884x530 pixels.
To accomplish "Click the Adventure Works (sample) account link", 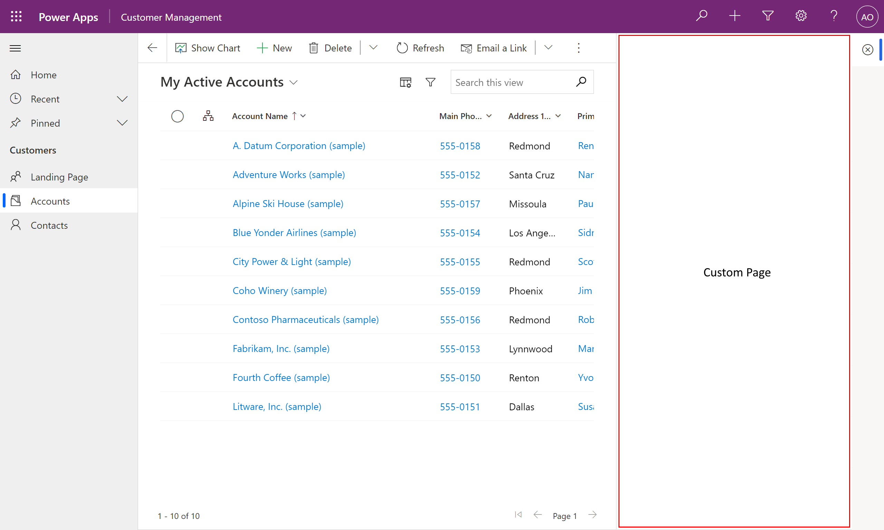I will 289,175.
